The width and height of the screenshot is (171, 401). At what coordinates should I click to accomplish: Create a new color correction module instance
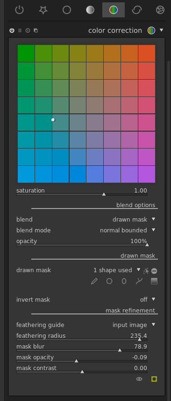point(36,31)
